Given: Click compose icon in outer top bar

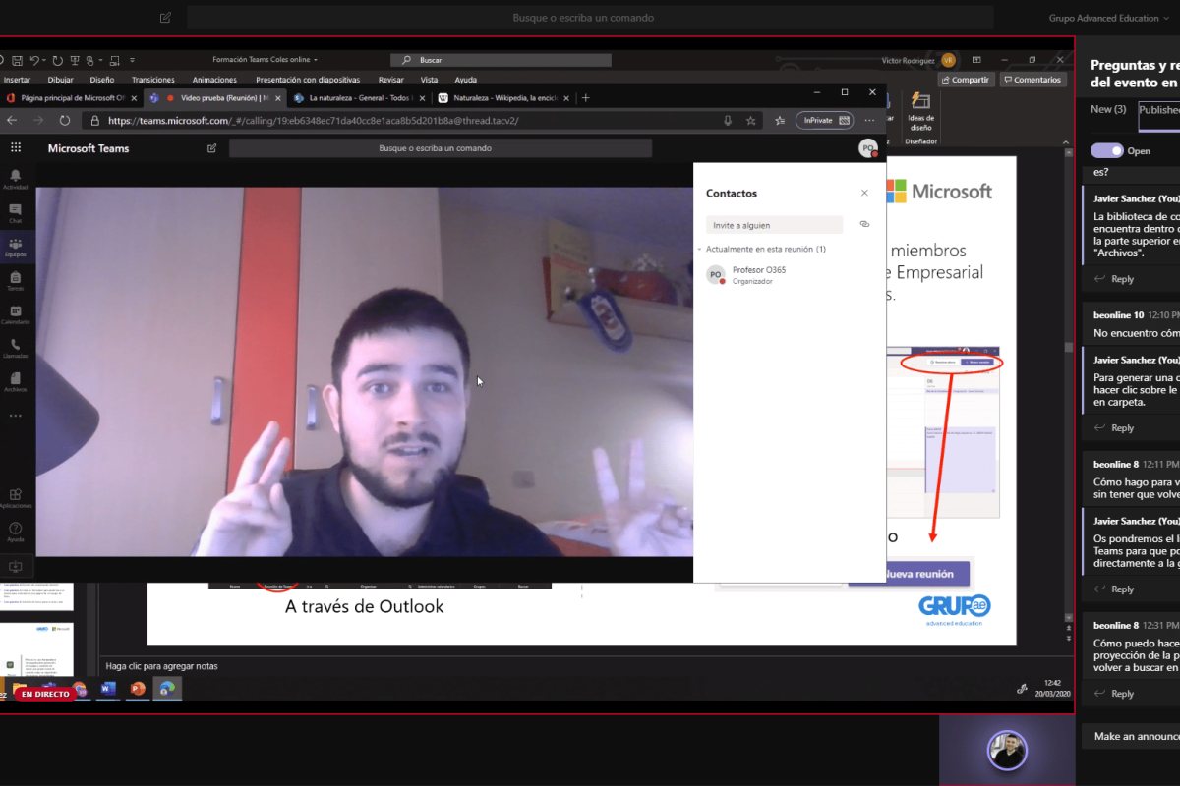Looking at the screenshot, I should [165, 17].
